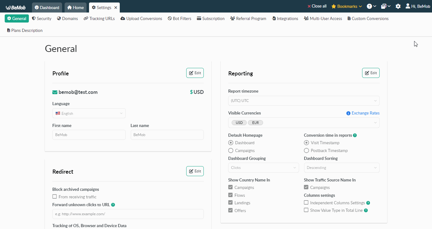
Task: Open Dashboard Grouping dropdown
Action: (x=264, y=168)
